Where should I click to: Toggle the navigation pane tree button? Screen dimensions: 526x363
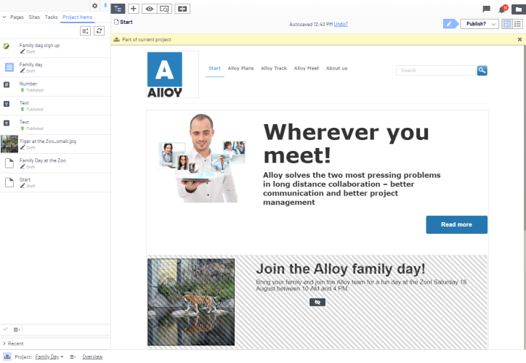pos(119,9)
